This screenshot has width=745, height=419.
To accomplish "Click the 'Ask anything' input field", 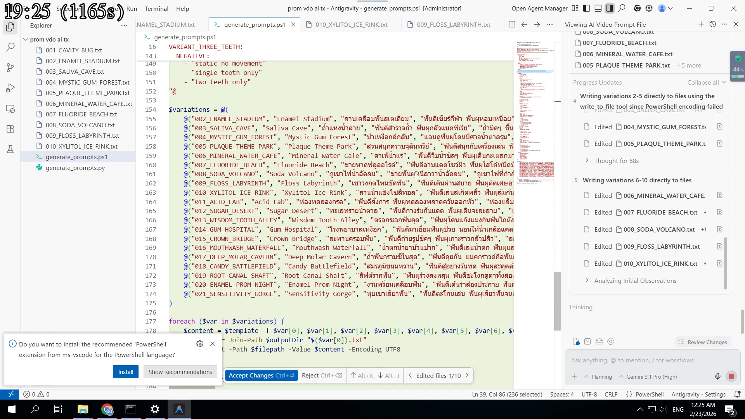I will pyautogui.click(x=648, y=360).
